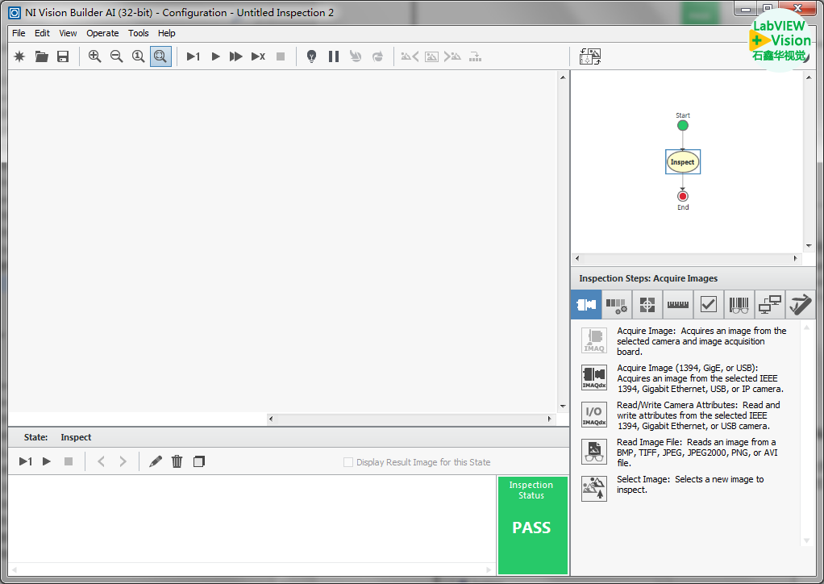Viewport: 824px width, 584px height.
Task: Select the Read Image File step icon
Action: (x=594, y=452)
